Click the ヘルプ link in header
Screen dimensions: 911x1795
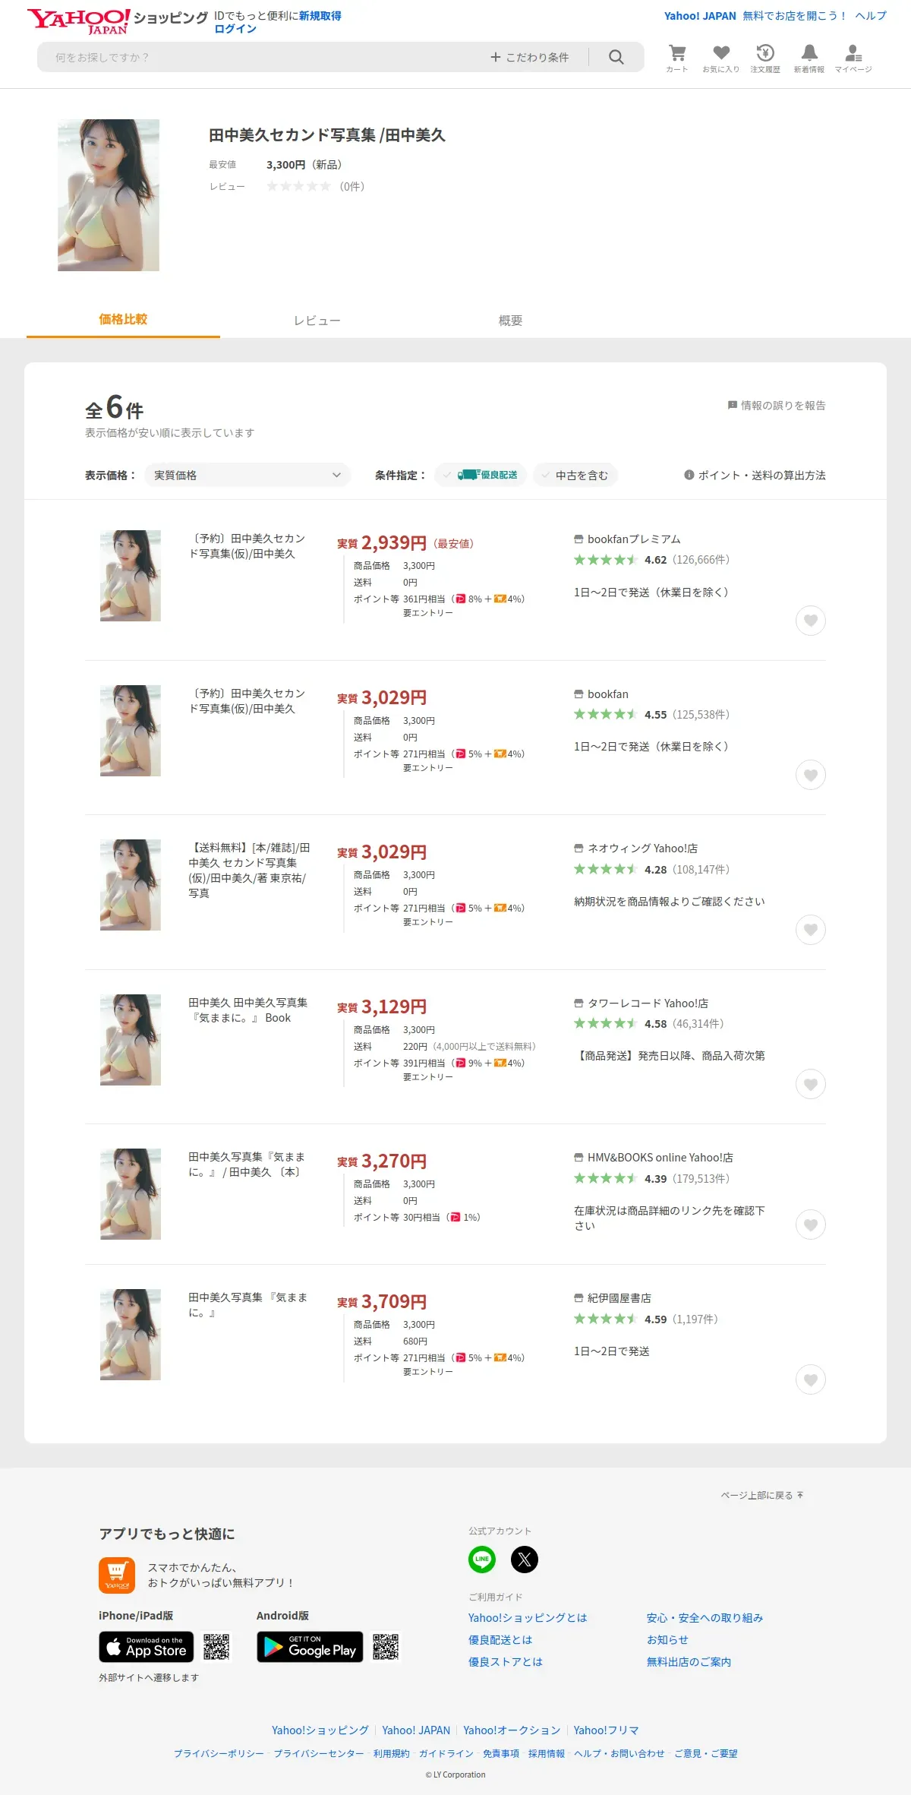tap(871, 16)
